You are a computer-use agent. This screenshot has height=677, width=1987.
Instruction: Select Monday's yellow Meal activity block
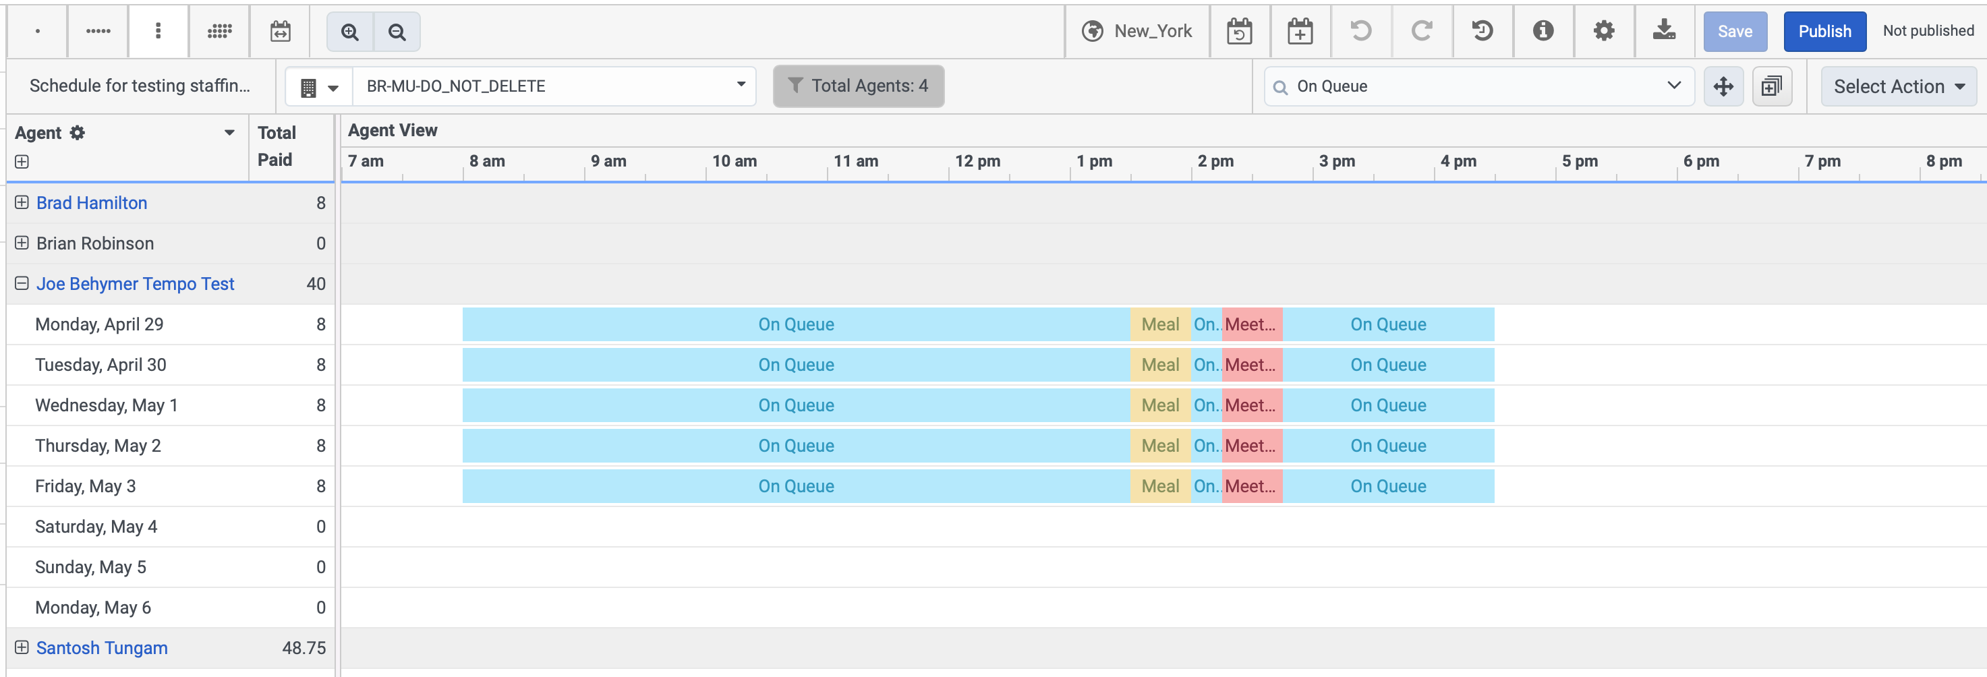click(x=1159, y=324)
